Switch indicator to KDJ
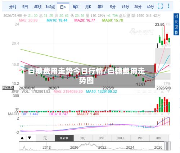This screenshot has height=153, width=180. [x=83, y=138]
